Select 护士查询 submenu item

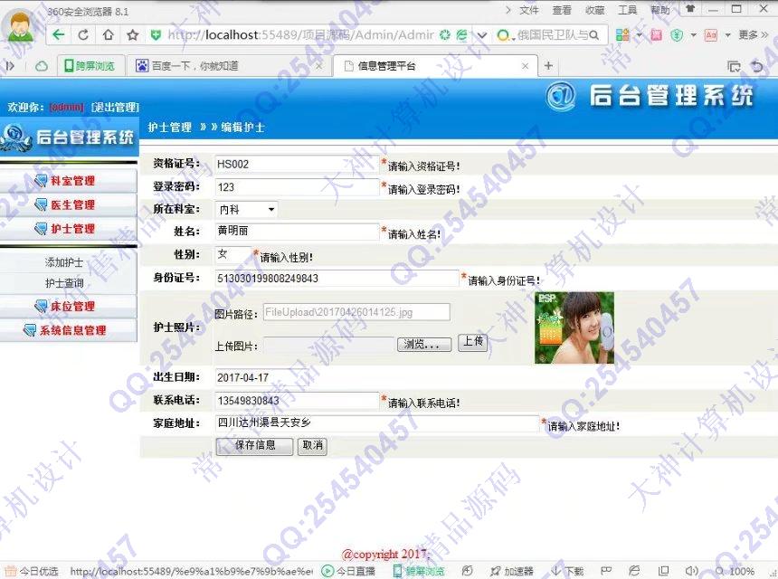64,283
